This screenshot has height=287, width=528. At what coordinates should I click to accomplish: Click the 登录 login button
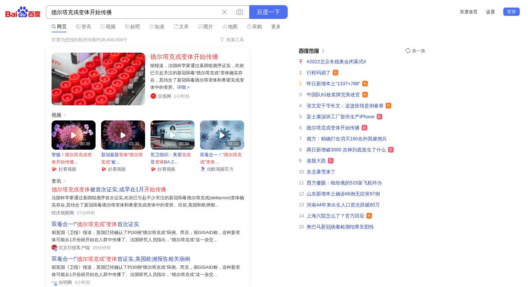click(x=511, y=12)
